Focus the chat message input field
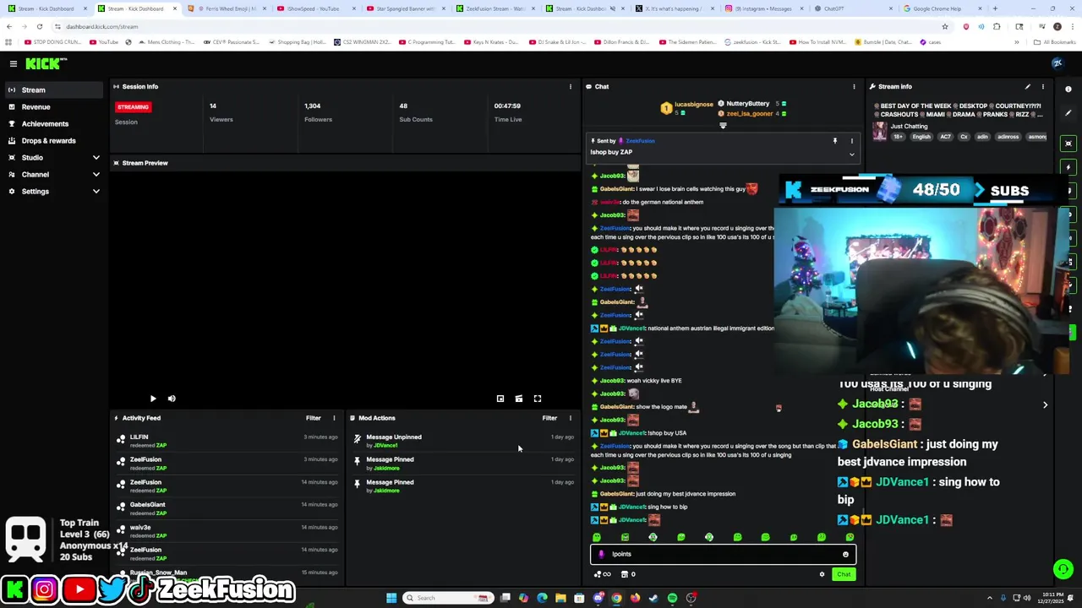 pyautogui.click(x=723, y=555)
